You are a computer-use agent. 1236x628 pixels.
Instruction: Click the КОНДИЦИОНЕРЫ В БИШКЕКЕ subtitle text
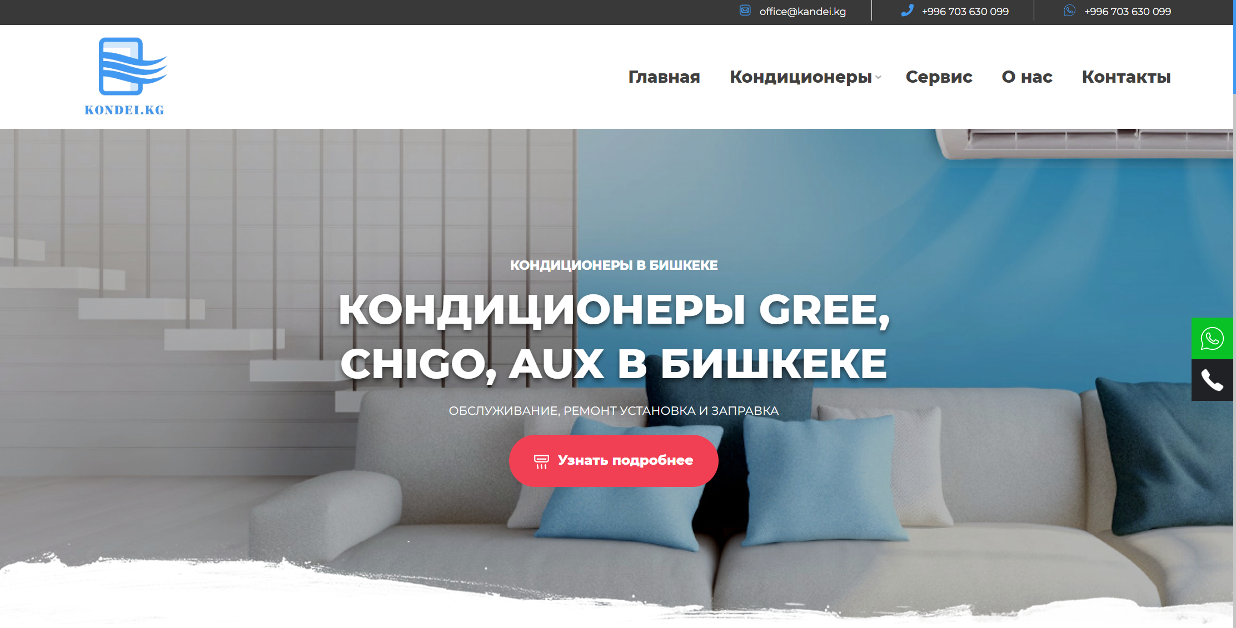pyautogui.click(x=614, y=265)
